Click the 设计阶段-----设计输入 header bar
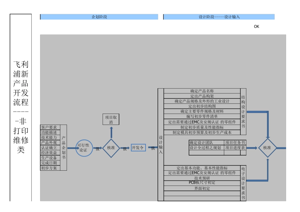The height and width of the screenshot is (212, 300). click(x=219, y=17)
